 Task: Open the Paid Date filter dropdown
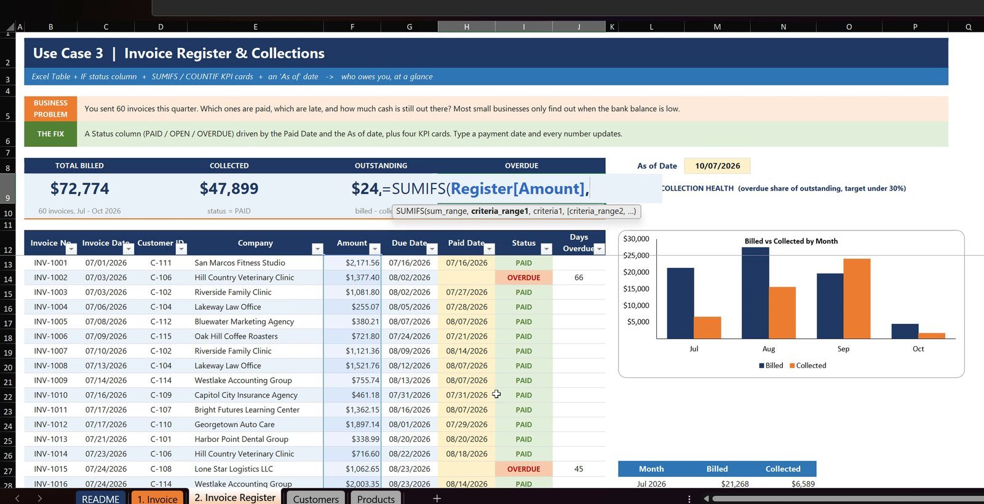point(489,249)
